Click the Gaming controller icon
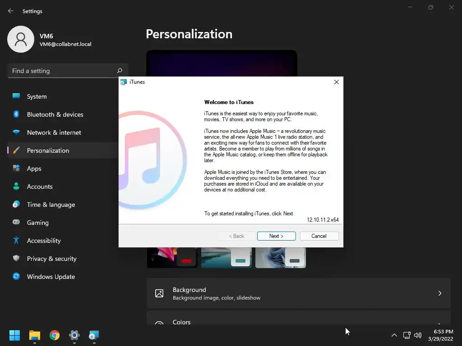The image size is (462, 346). point(16,222)
